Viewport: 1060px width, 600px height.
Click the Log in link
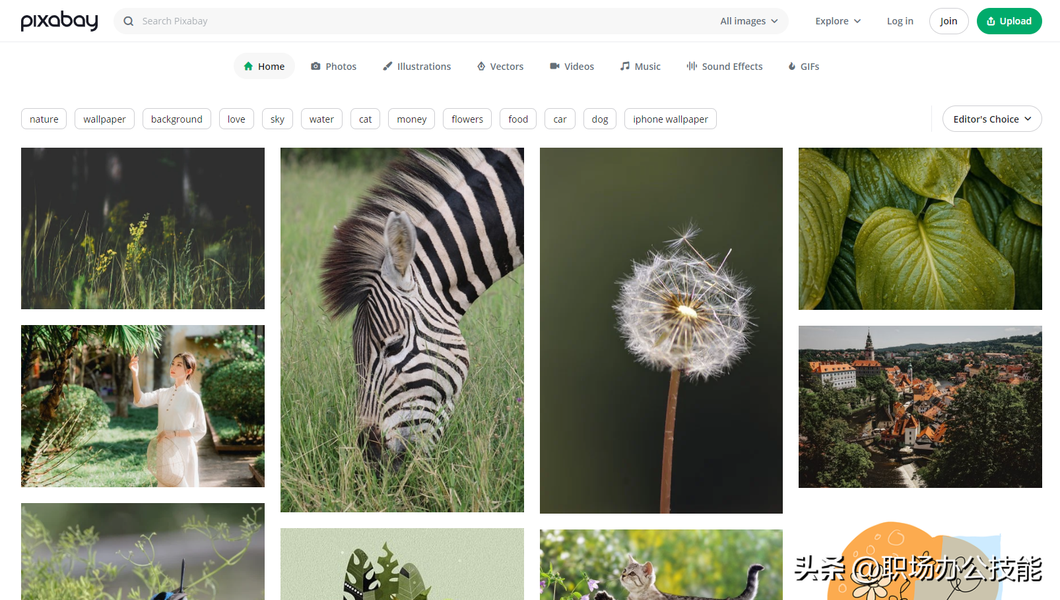(900, 21)
